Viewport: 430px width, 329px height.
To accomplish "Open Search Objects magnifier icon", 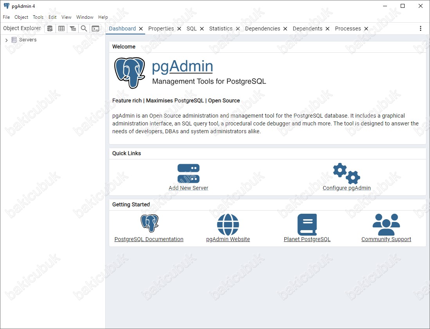I will coord(84,29).
